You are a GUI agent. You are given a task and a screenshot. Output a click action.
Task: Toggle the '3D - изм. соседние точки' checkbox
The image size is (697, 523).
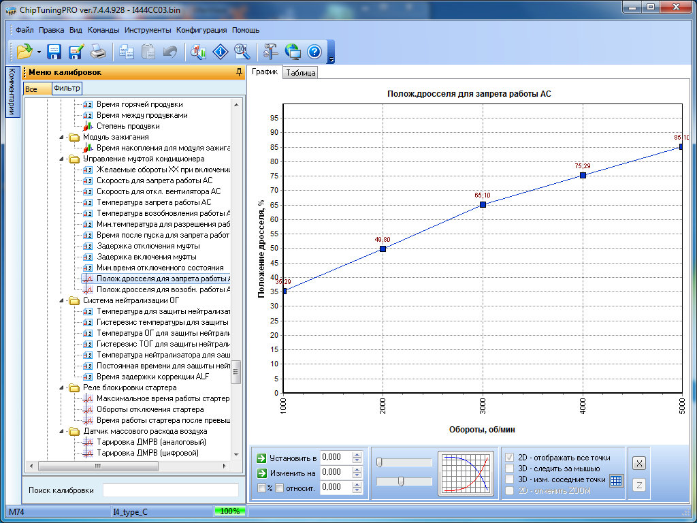click(x=509, y=479)
